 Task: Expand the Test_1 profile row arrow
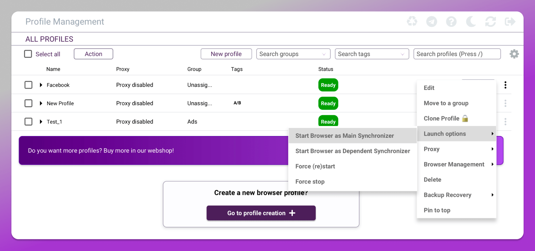(41, 122)
